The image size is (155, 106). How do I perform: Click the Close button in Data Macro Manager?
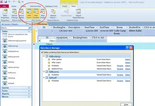pyautogui.click(x=126, y=105)
